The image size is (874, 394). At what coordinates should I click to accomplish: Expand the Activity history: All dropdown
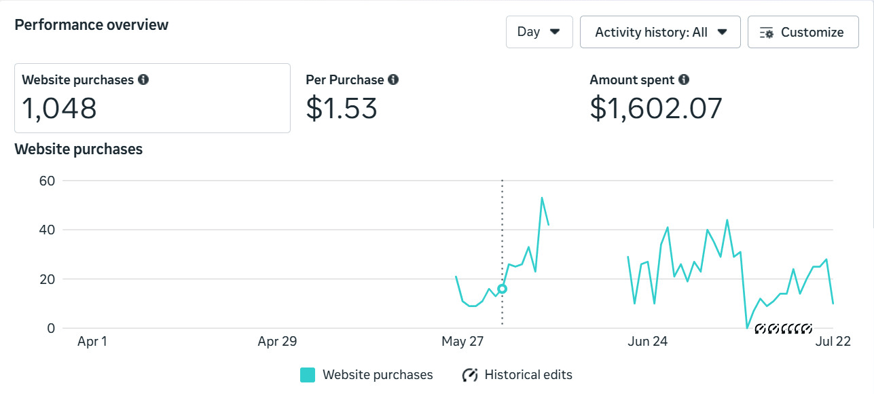point(659,32)
